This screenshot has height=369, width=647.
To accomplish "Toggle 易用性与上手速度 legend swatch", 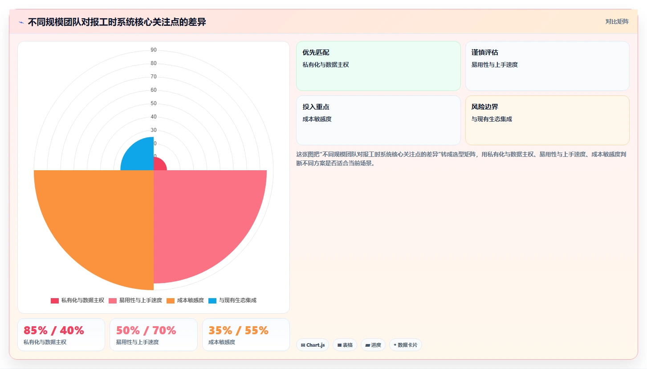I will pos(113,300).
